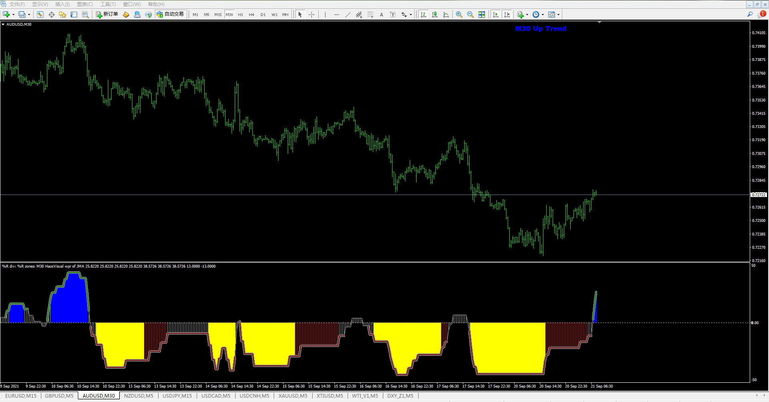Set timeframe to M15
The image size is (769, 402).
[218, 14]
